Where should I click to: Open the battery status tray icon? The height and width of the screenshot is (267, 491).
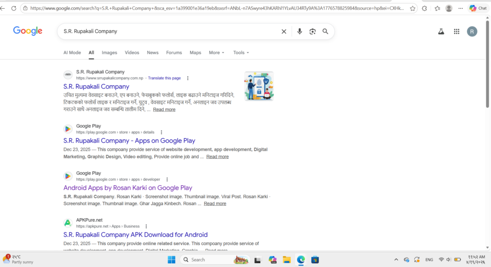pyautogui.click(x=457, y=260)
